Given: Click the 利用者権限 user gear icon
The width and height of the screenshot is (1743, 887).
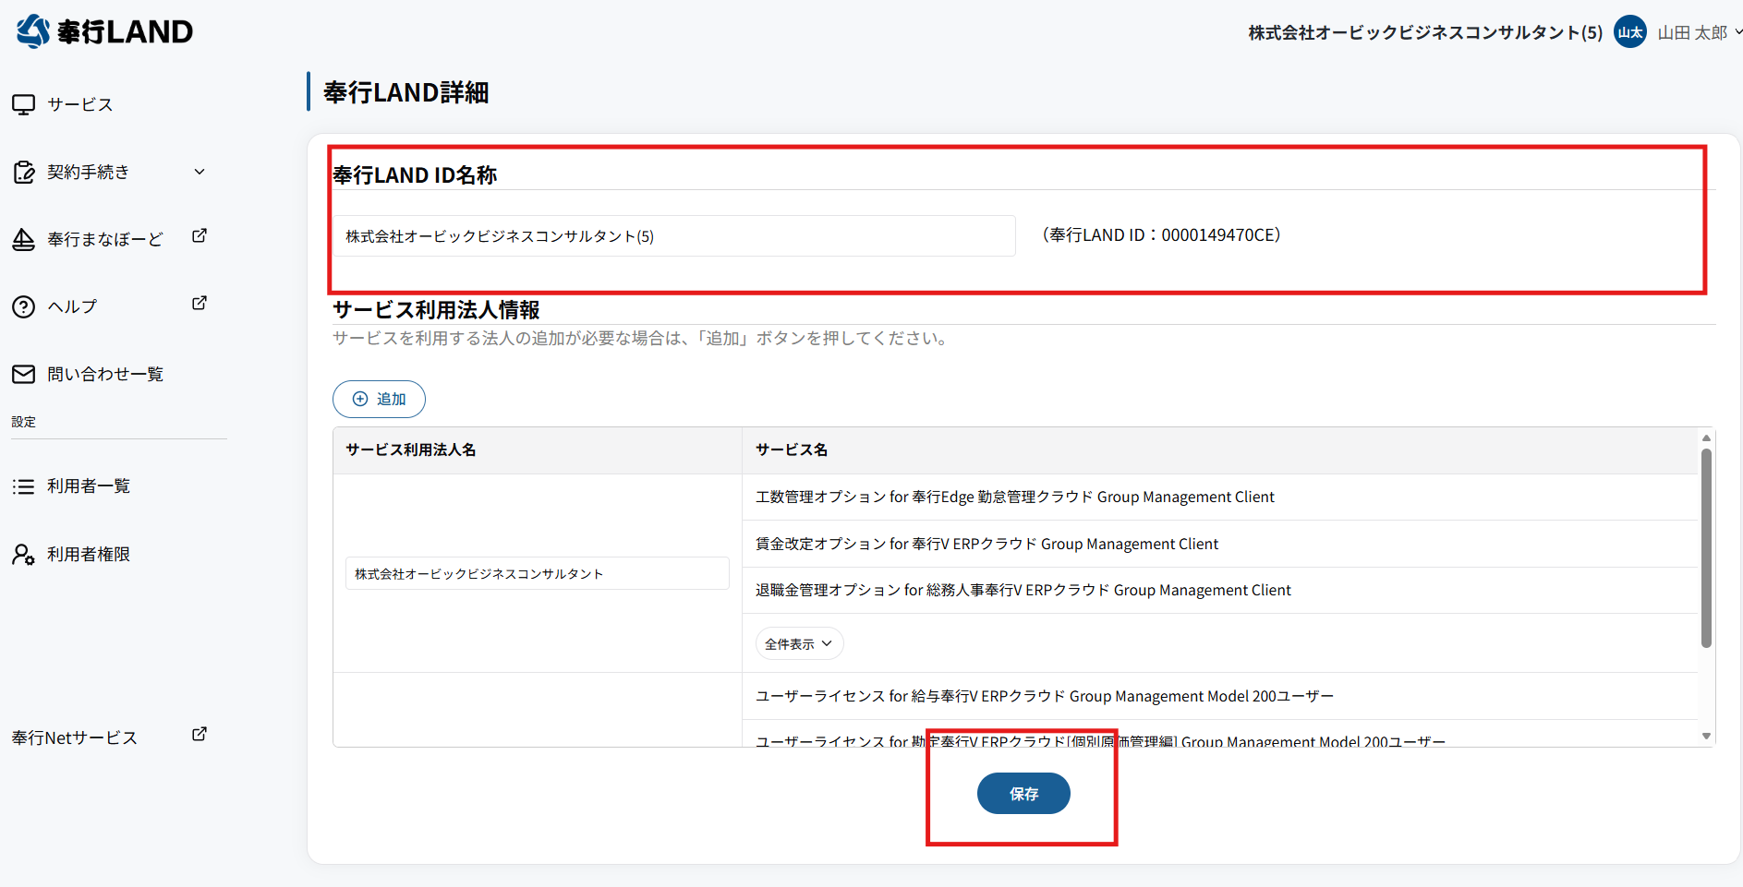Looking at the screenshot, I should pos(24,555).
